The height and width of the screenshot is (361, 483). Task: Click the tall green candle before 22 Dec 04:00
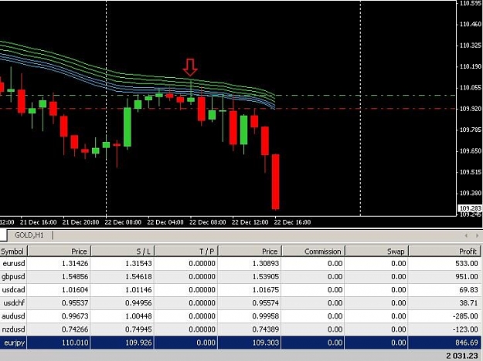coord(128,127)
